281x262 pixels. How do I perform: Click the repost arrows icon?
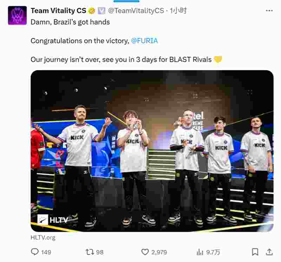point(90,252)
